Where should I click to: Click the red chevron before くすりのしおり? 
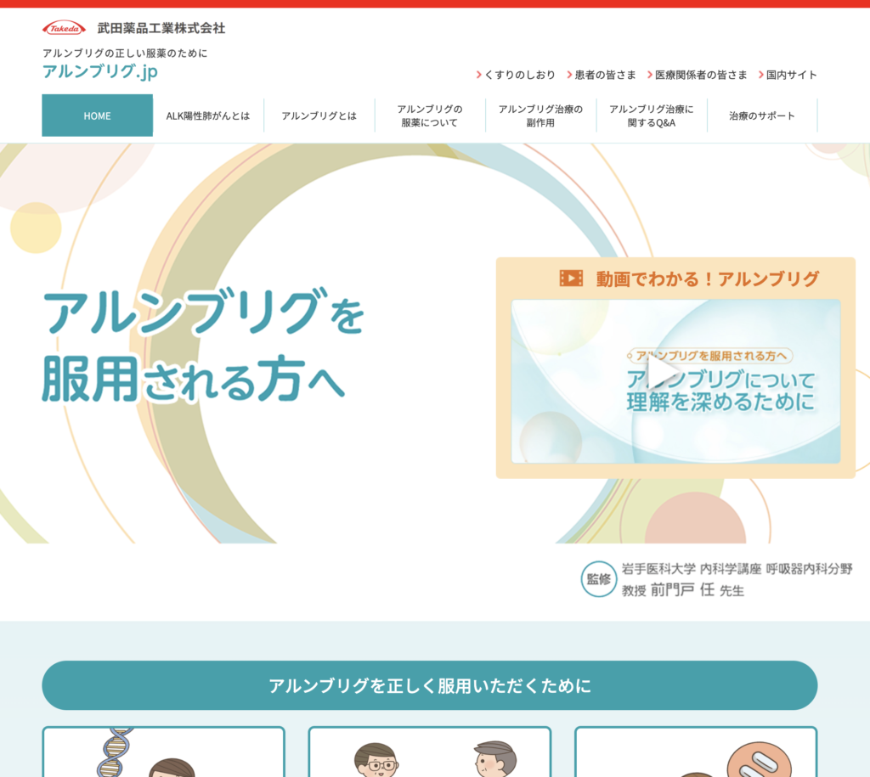pos(479,75)
